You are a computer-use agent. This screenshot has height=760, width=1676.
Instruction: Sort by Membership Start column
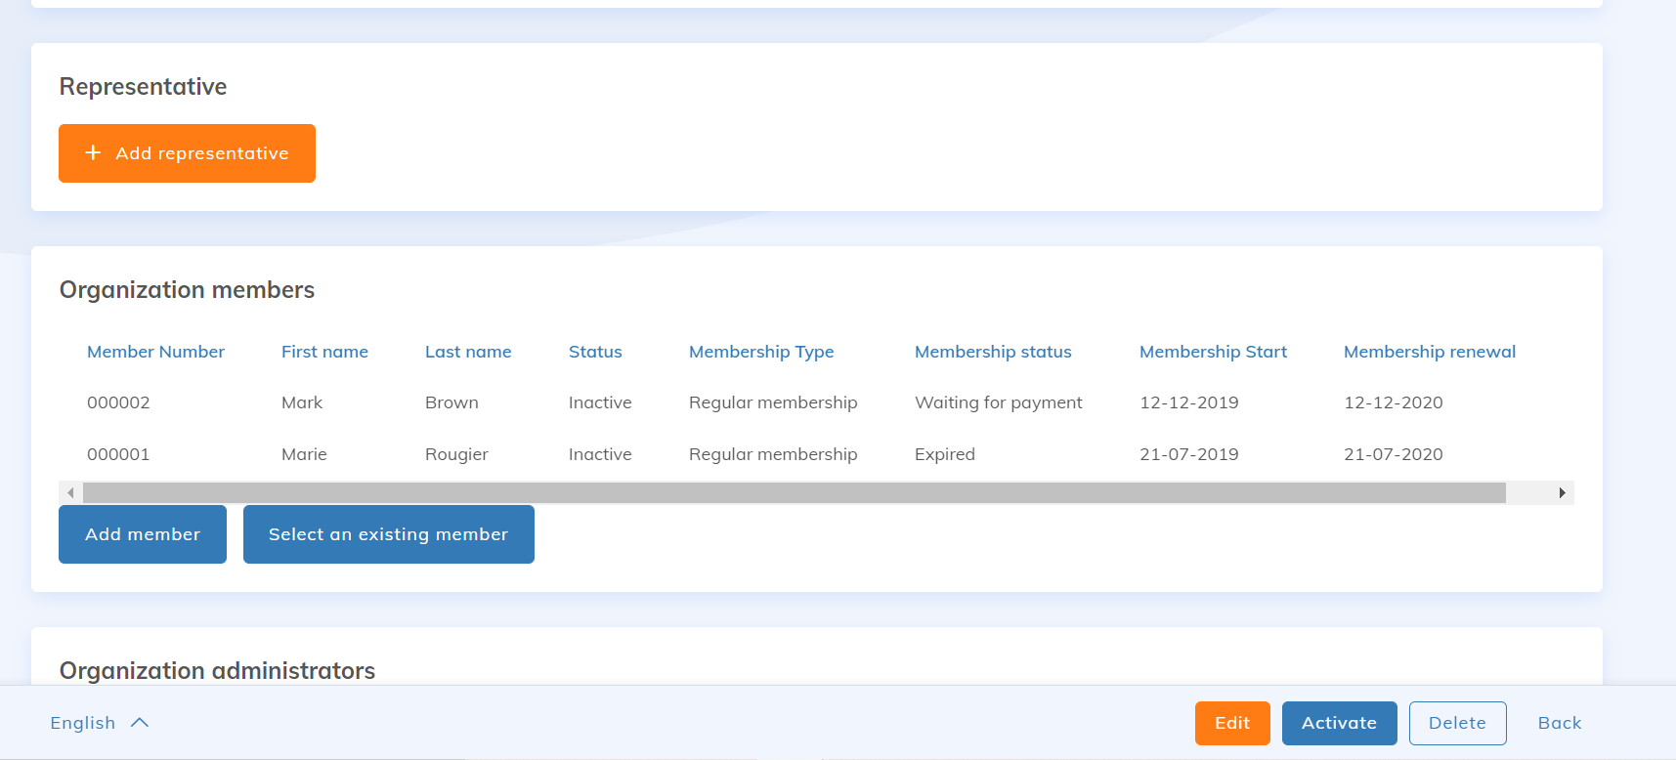click(x=1213, y=352)
